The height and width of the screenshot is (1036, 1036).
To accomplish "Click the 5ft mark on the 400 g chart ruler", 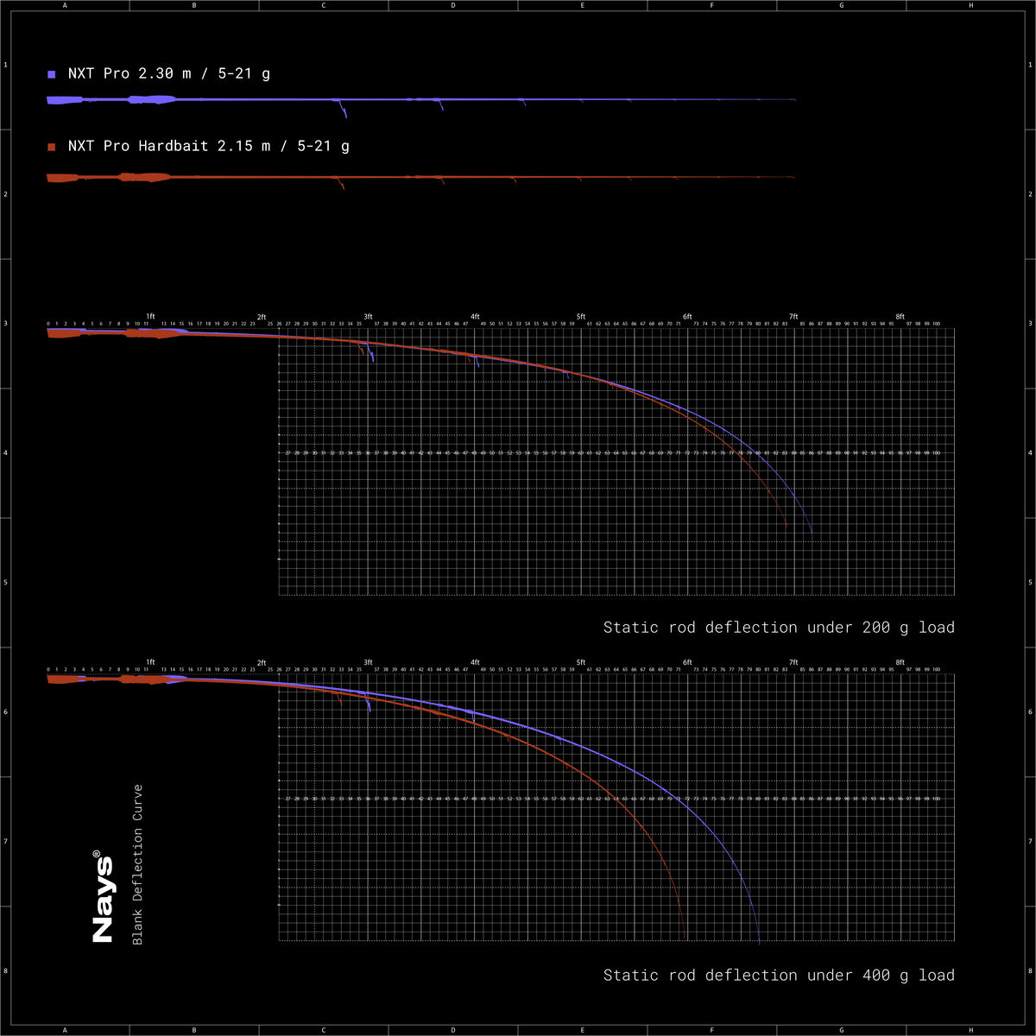I will click(x=581, y=663).
